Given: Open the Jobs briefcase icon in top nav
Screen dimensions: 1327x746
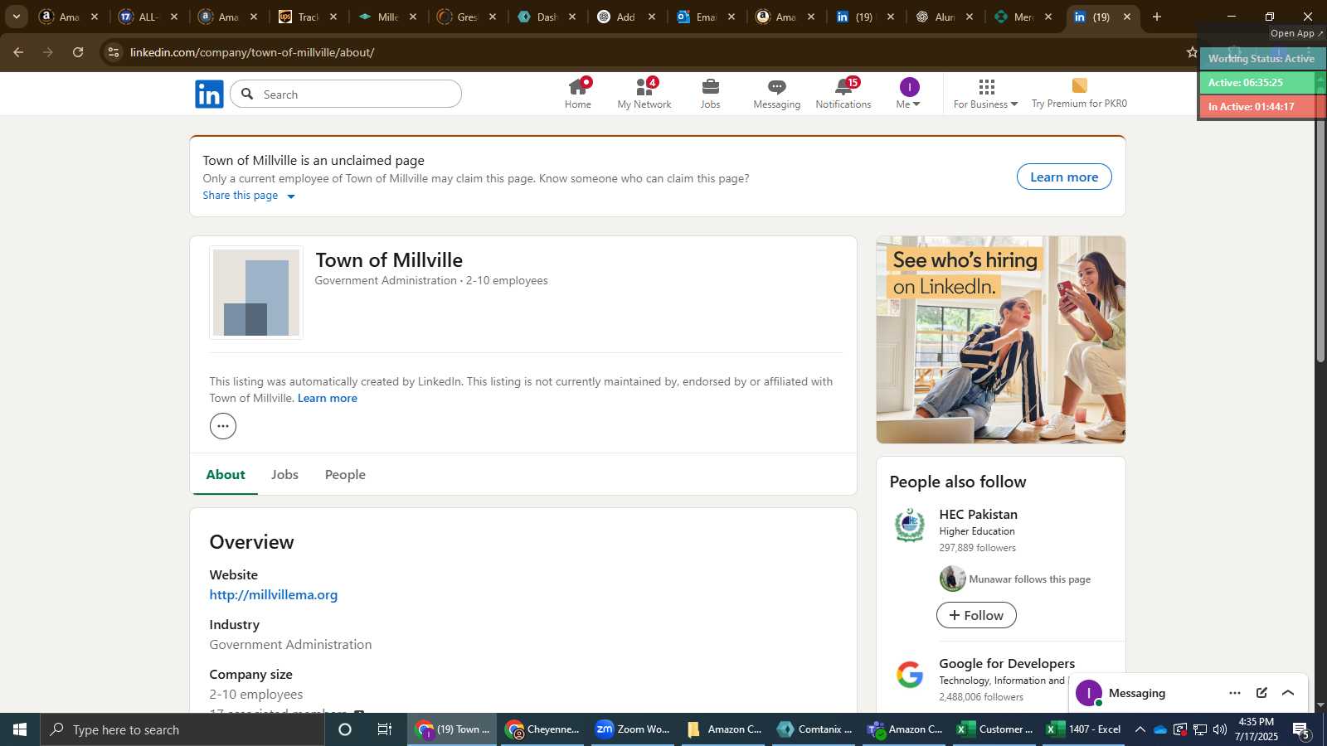Looking at the screenshot, I should click(x=710, y=94).
